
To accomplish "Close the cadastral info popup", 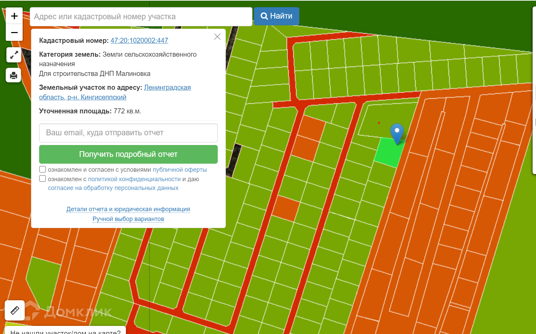I will coord(217,37).
